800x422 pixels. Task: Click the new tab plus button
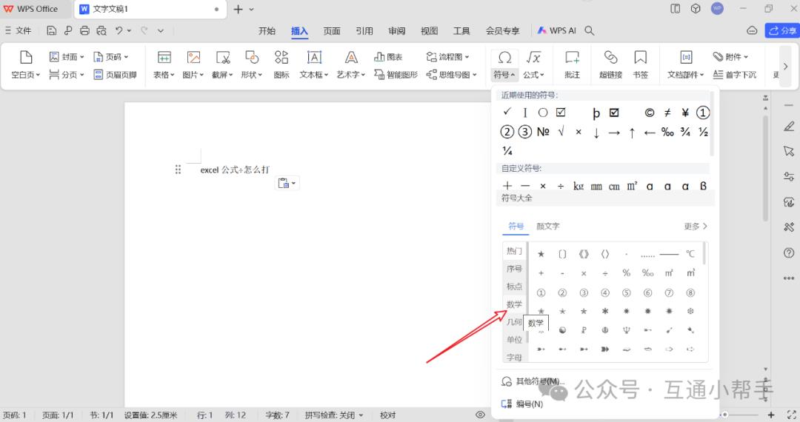tap(238, 9)
